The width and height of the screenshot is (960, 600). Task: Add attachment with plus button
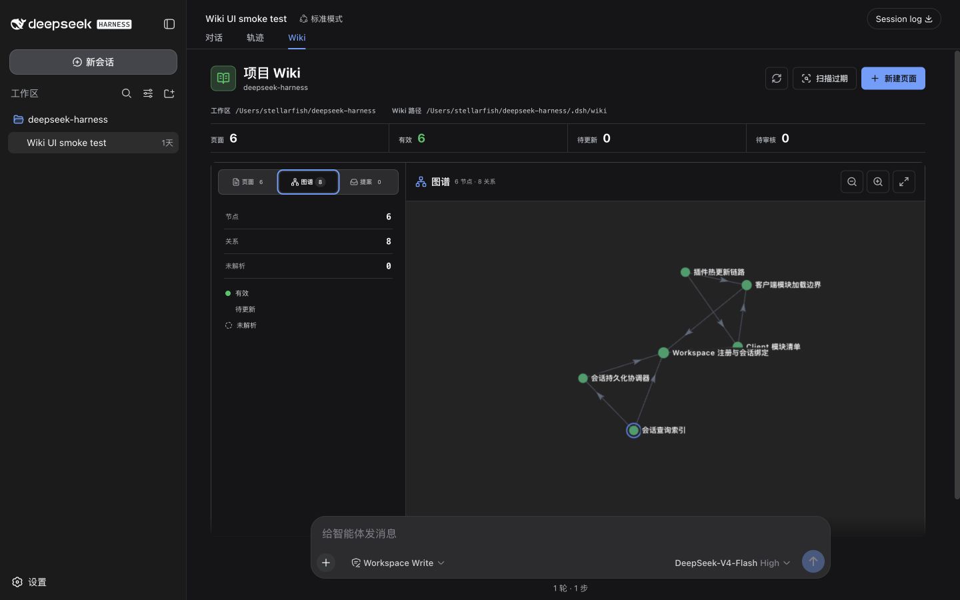coord(326,563)
